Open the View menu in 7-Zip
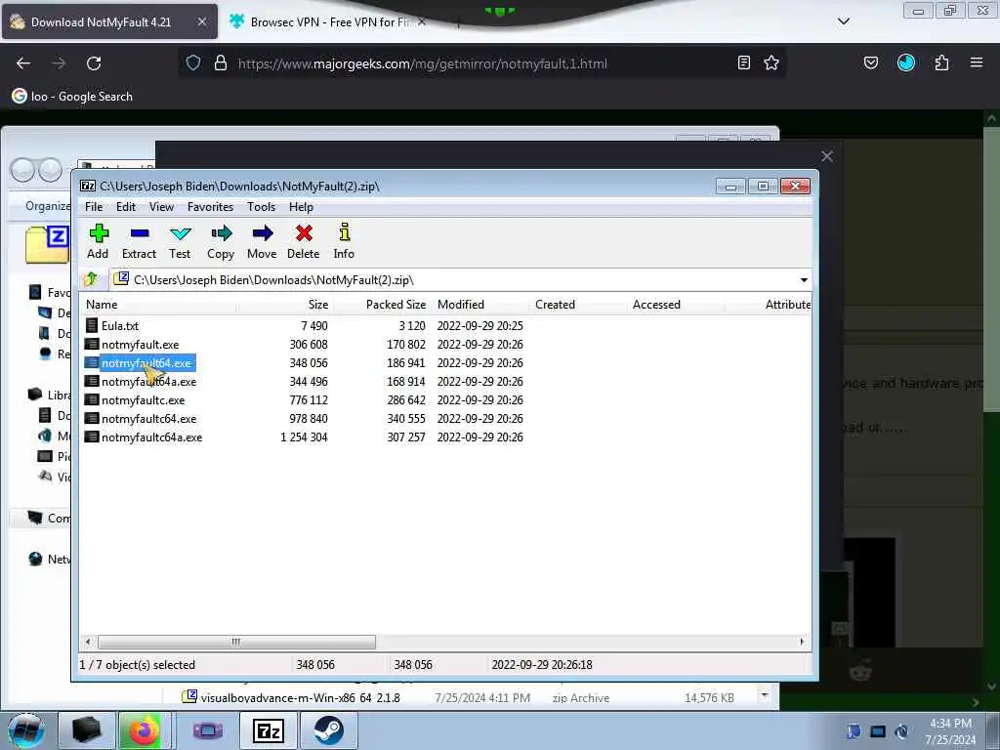 click(x=161, y=207)
